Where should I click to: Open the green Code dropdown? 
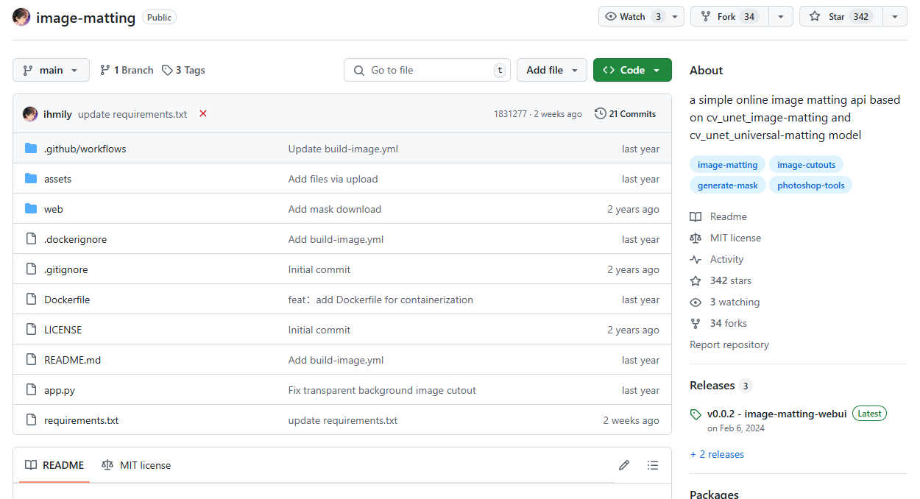(632, 70)
